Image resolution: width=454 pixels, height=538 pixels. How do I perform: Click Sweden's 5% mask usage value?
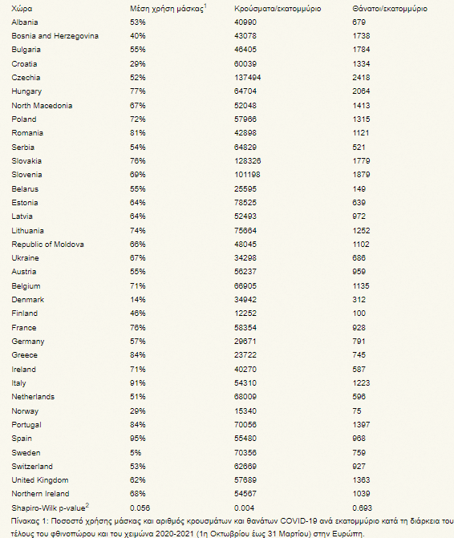point(136,452)
